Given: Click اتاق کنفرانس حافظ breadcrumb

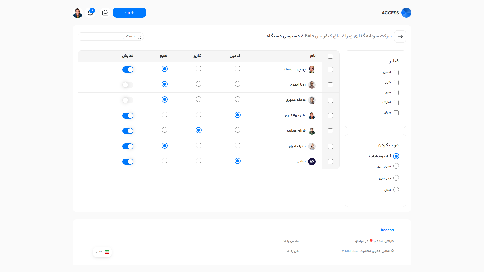Looking at the screenshot, I should 322,36.
